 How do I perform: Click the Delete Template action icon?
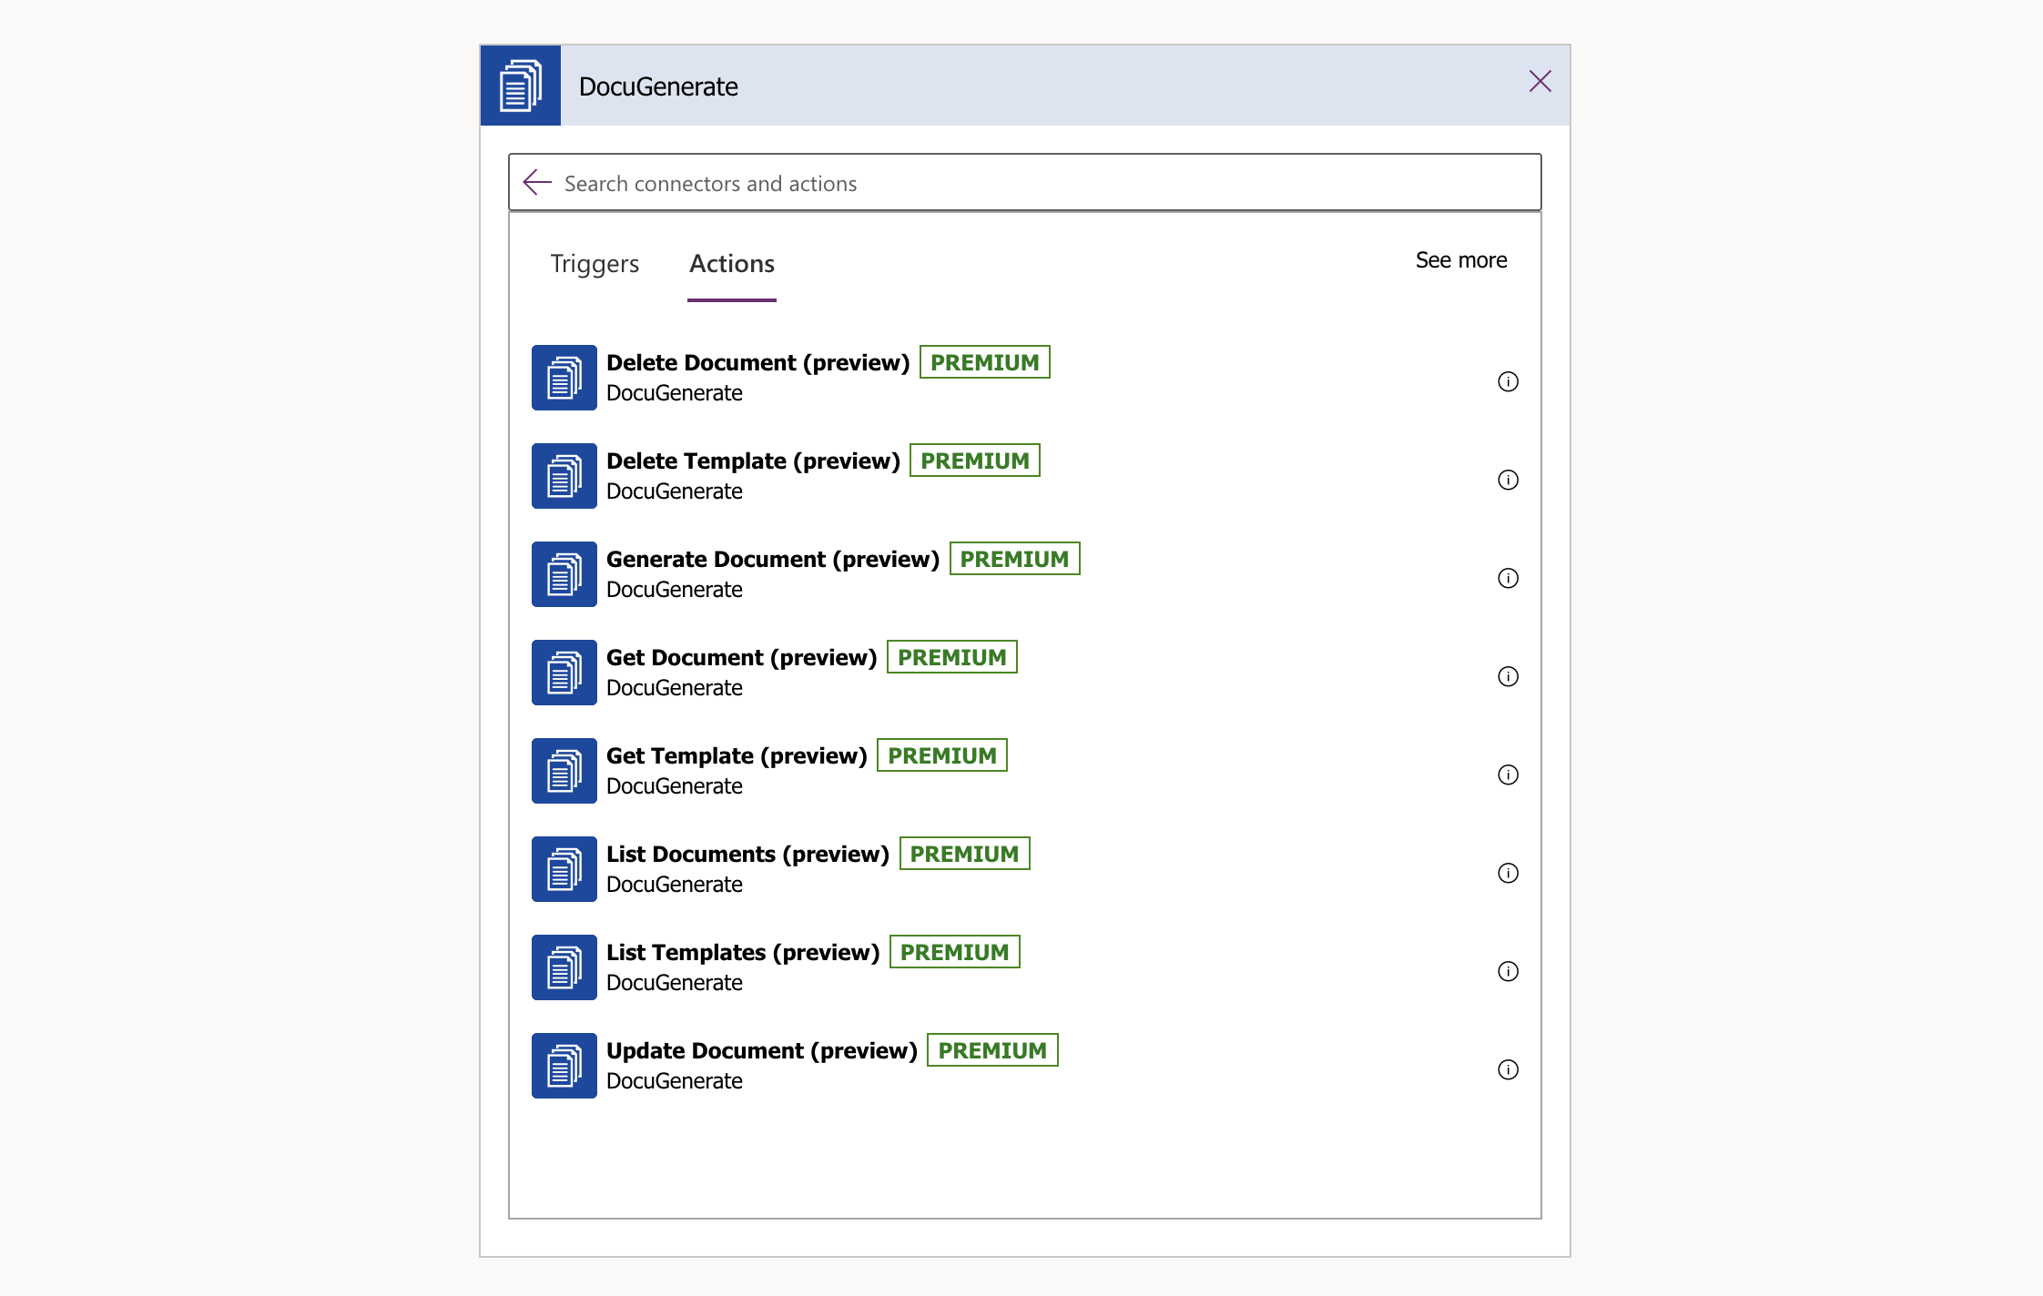[564, 476]
